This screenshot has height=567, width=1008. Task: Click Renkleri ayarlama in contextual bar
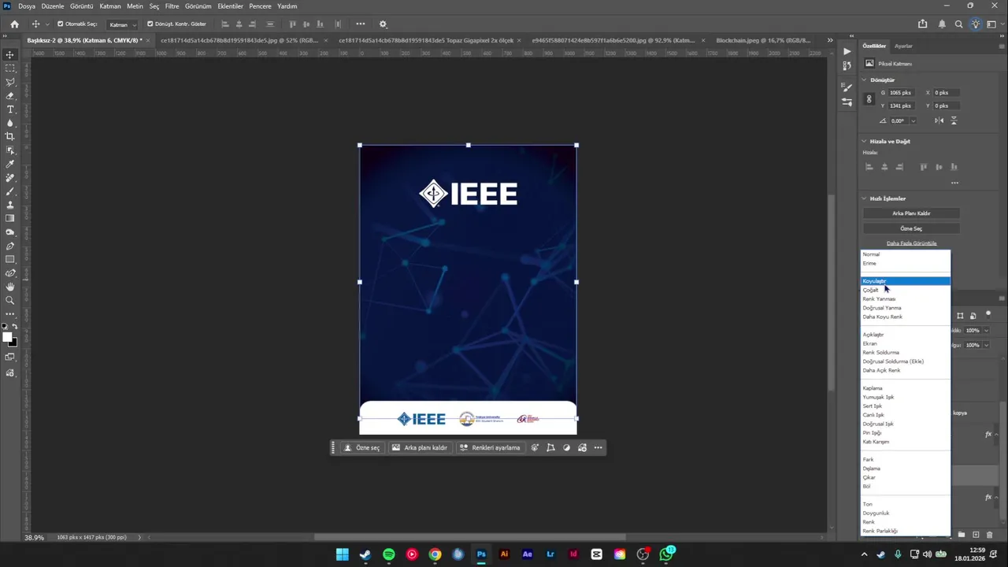(x=491, y=448)
